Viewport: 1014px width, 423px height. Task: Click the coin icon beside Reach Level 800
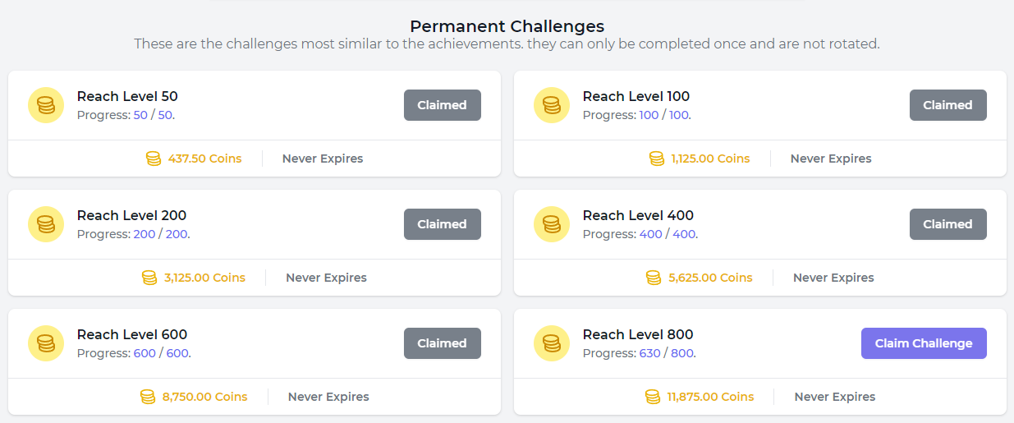[x=552, y=343]
